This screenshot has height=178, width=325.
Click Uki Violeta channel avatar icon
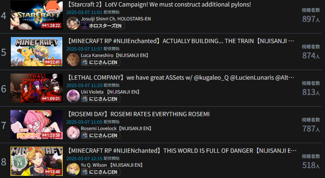tap(73, 96)
